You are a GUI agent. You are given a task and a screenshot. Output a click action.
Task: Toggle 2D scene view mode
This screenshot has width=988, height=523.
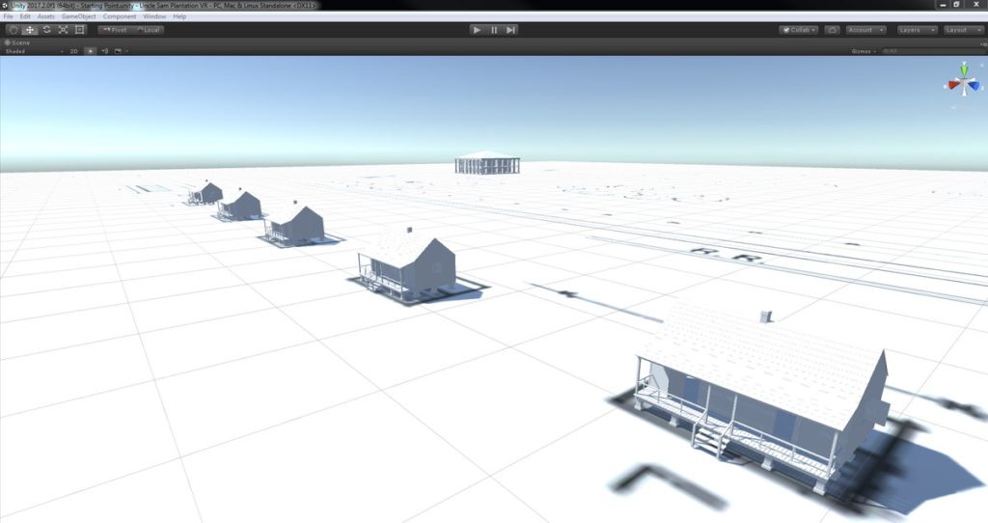72,51
